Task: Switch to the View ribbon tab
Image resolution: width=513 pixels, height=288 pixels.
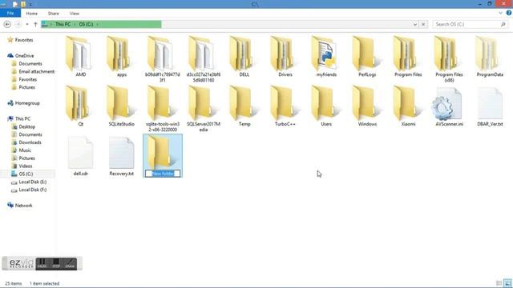Action: pyautogui.click(x=75, y=14)
